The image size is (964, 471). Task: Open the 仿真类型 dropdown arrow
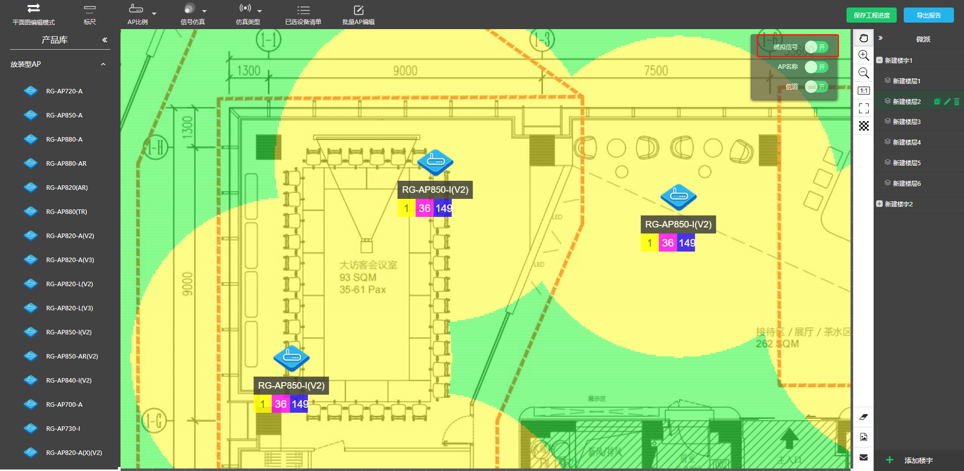(x=260, y=11)
